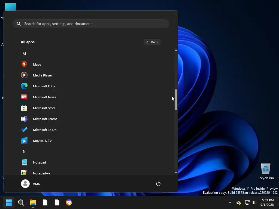
Task: Launch Movies & TV icon
Action: point(24,141)
